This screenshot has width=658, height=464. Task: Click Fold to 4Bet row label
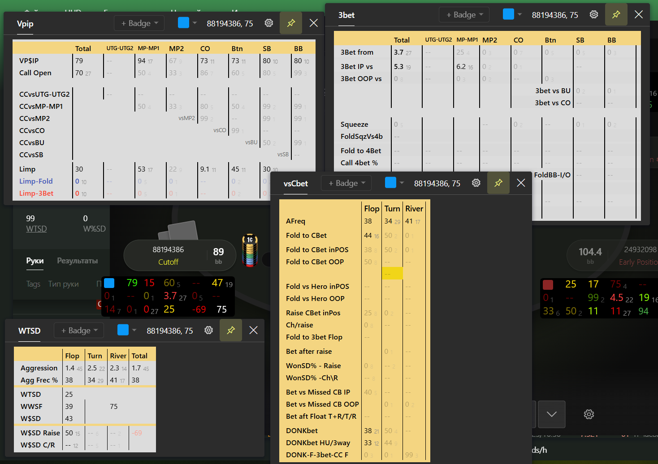coord(361,150)
